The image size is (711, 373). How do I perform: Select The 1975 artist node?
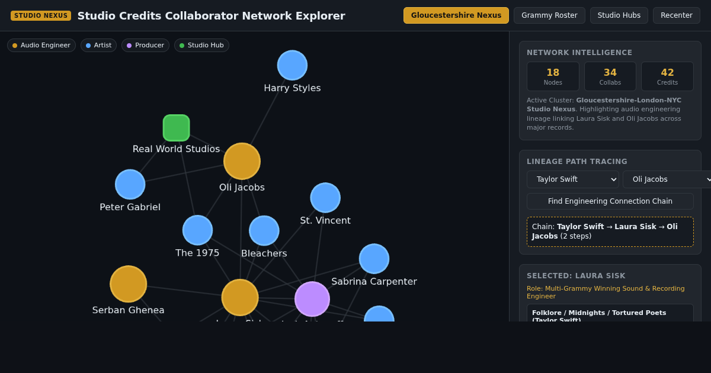[x=197, y=230]
